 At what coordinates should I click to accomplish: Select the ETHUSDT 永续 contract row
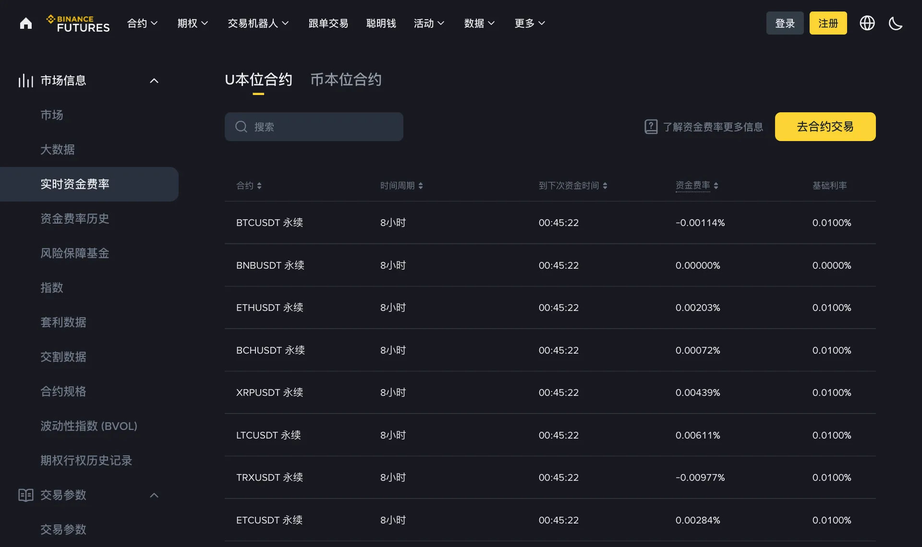(550, 308)
